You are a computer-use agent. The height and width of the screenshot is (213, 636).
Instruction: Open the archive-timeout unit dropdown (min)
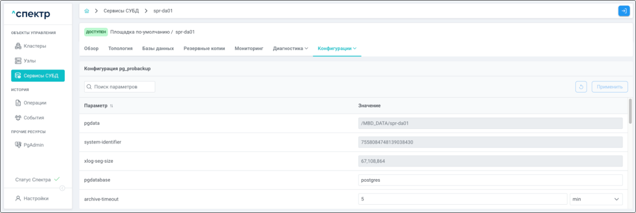tap(596, 199)
